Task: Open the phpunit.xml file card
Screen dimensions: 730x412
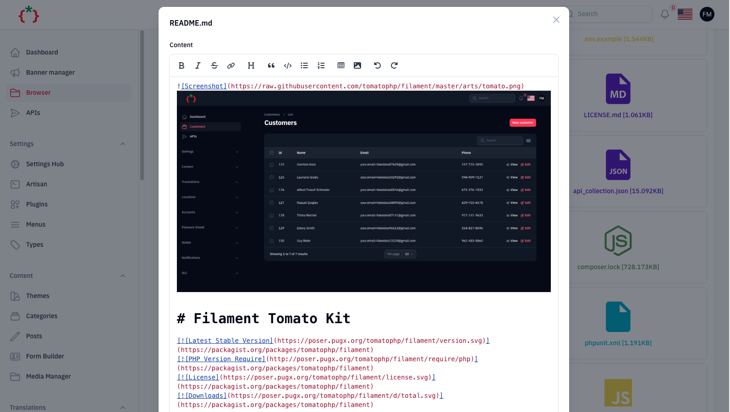Action: [618, 324]
